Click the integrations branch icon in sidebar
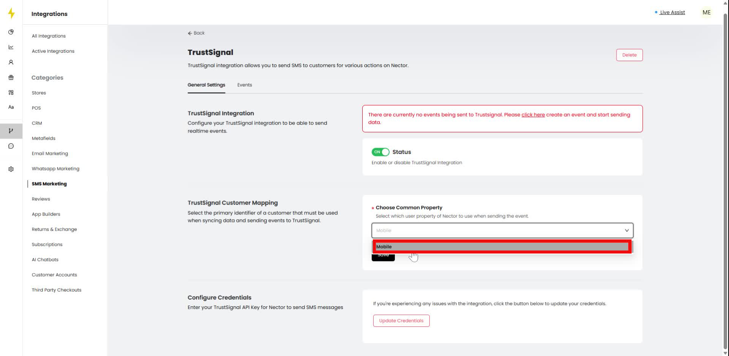Image resolution: width=729 pixels, height=356 pixels. tap(11, 131)
